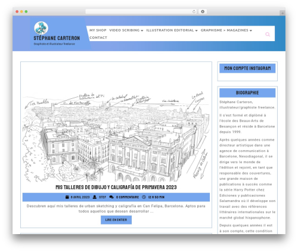
Task: Click the Biographie widget heading
Action: click(x=247, y=93)
